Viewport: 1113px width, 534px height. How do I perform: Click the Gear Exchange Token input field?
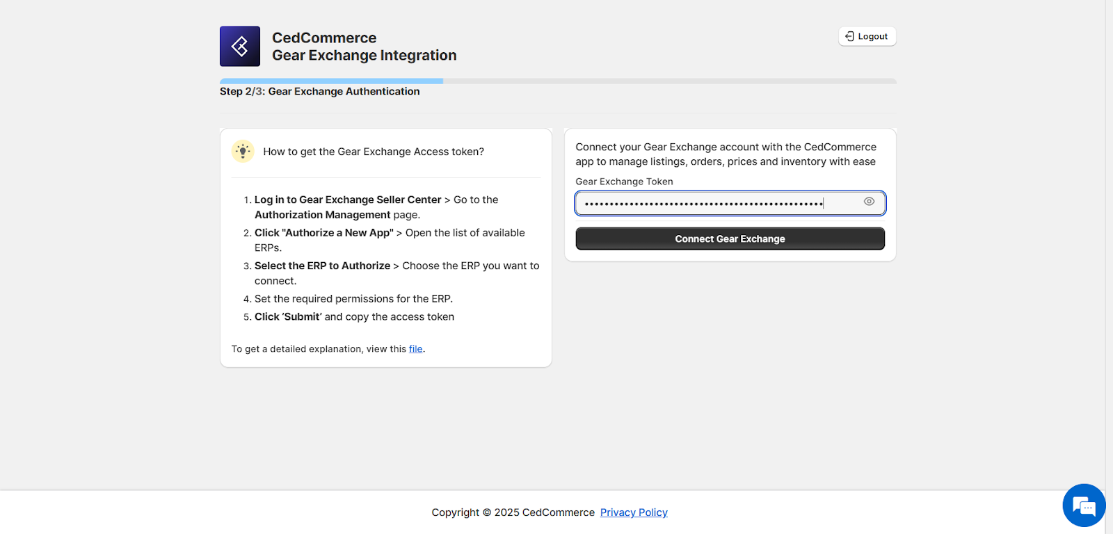coord(730,203)
